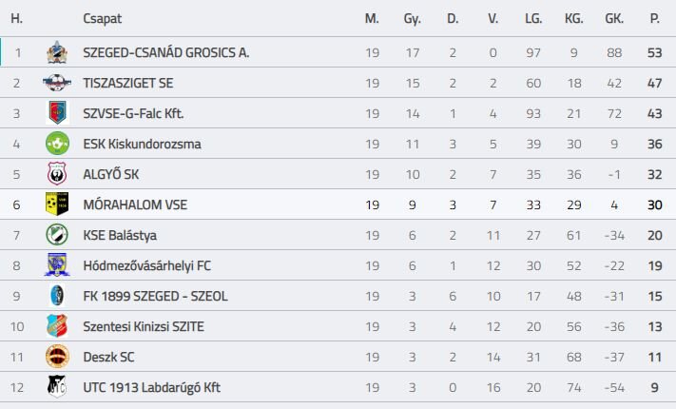The height and width of the screenshot is (409, 676).
Task: Click the SZVSE-G-Falc Kft. shield crest
Action: 57,113
